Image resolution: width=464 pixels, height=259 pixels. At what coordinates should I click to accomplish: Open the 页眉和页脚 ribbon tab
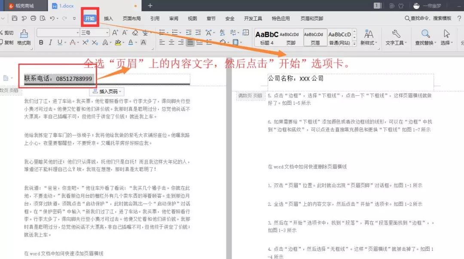point(312,18)
